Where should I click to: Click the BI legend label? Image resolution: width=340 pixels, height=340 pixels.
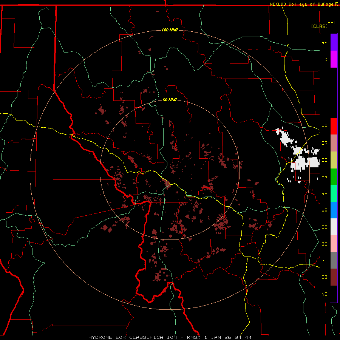point(324,277)
